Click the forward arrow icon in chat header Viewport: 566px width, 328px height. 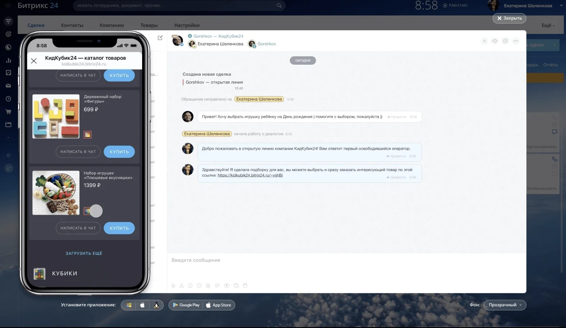click(495, 41)
